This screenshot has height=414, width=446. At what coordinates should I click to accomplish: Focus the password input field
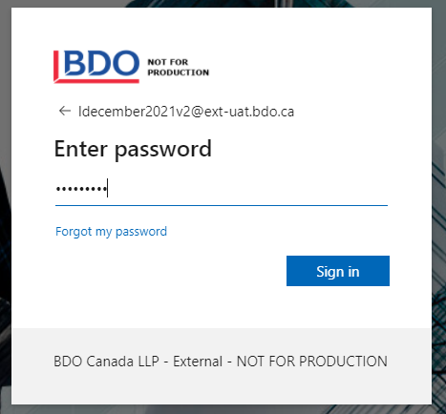tap(222, 189)
